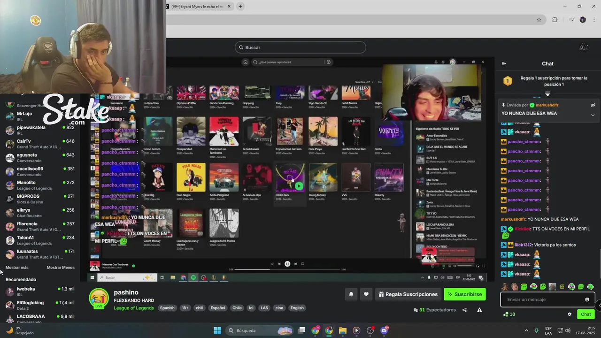Expand the pinned message chevron
601x338 pixels.
(x=593, y=115)
